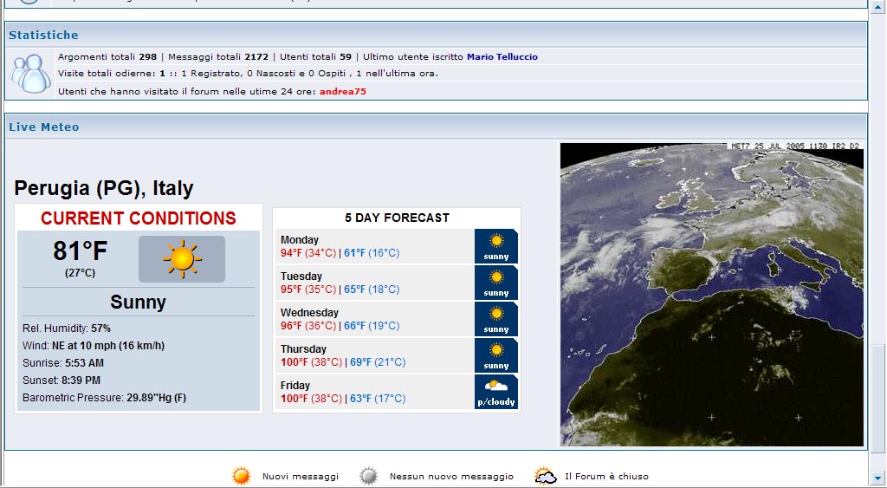Click the Il Forum è chiuso cloud icon

(x=545, y=476)
